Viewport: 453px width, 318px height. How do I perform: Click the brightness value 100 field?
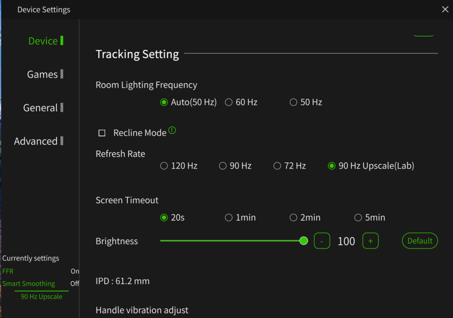346,241
